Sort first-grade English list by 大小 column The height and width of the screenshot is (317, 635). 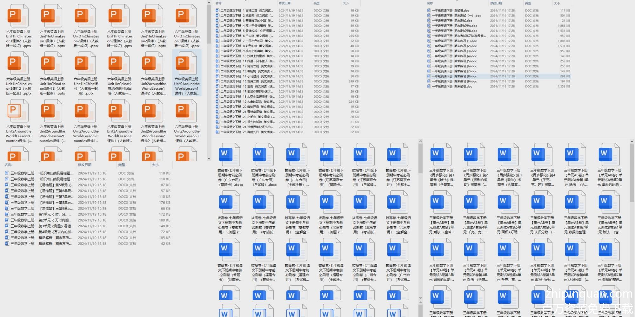coord(557,3)
